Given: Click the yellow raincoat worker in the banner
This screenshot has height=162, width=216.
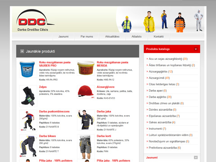Looking at the screenshot, I should click(x=149, y=22).
